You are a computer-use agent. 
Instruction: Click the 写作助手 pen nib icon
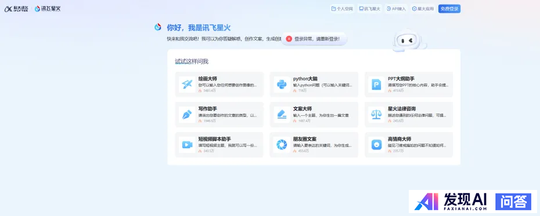click(187, 115)
